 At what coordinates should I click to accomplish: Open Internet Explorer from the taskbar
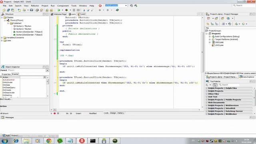click(16, 141)
